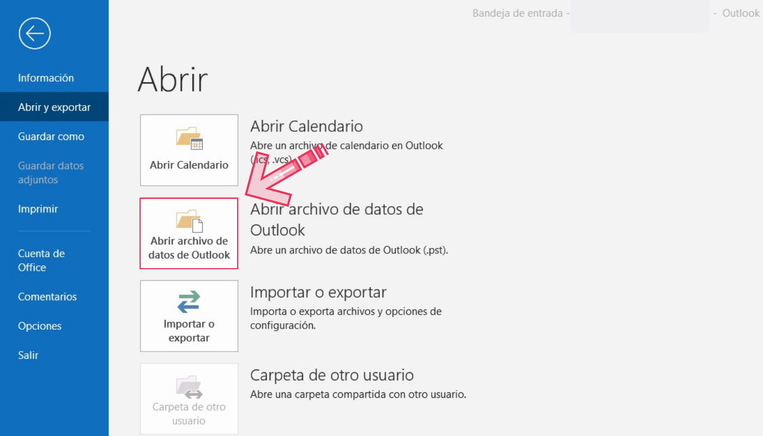
Task: Click the 'Importa o exporta archivos' description
Action: coord(346,318)
